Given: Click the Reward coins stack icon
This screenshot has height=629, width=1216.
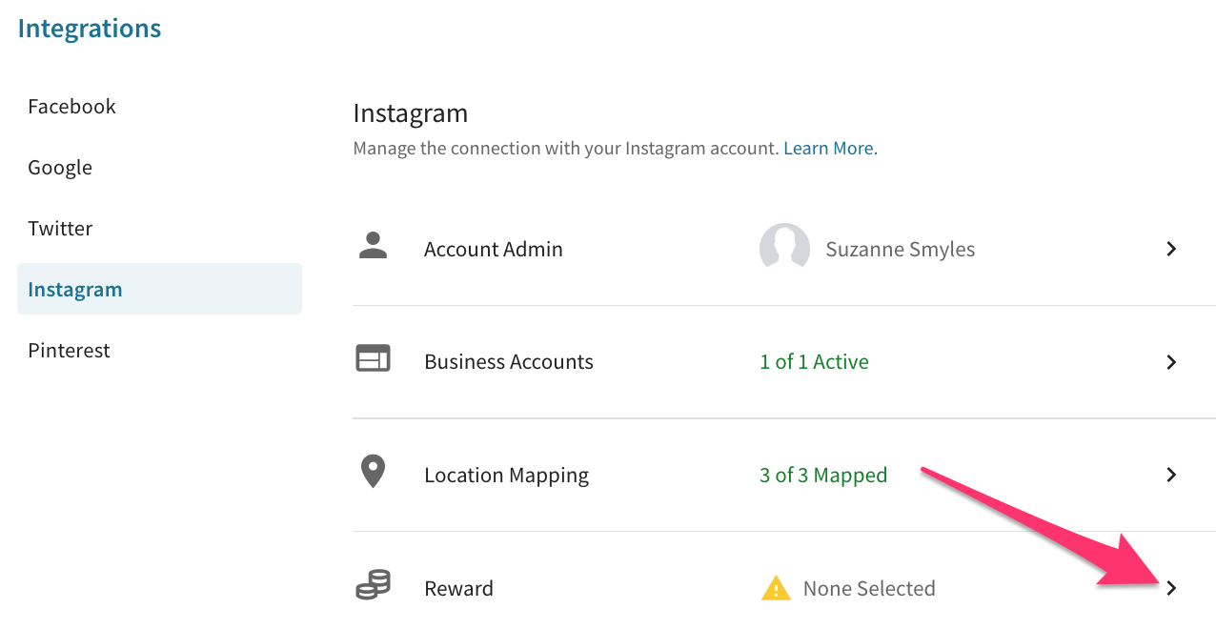Looking at the screenshot, I should (373, 584).
